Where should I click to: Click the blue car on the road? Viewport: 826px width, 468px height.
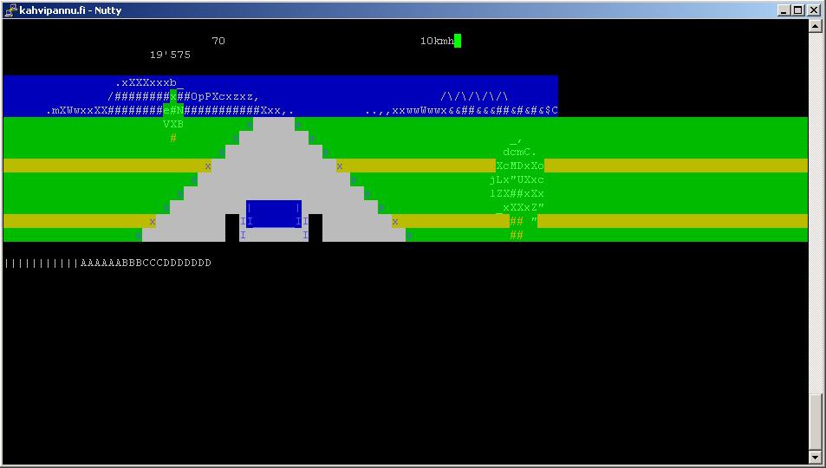click(x=274, y=214)
